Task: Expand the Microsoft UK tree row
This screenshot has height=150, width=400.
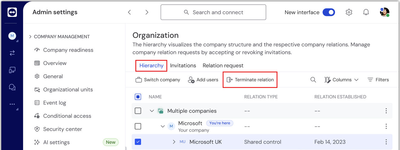Action: 174,142
